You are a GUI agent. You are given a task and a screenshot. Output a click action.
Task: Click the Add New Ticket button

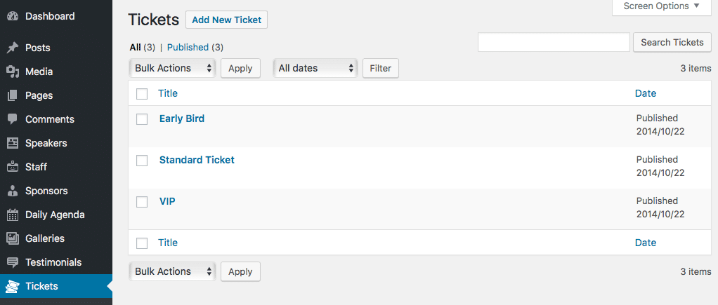coord(227,20)
